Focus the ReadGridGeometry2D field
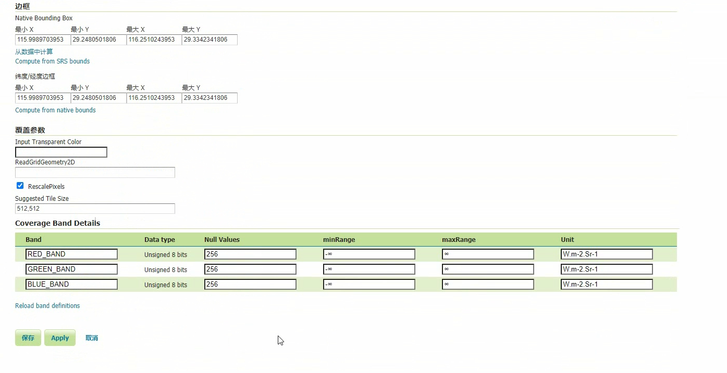The height and width of the screenshot is (373, 727). tap(95, 172)
